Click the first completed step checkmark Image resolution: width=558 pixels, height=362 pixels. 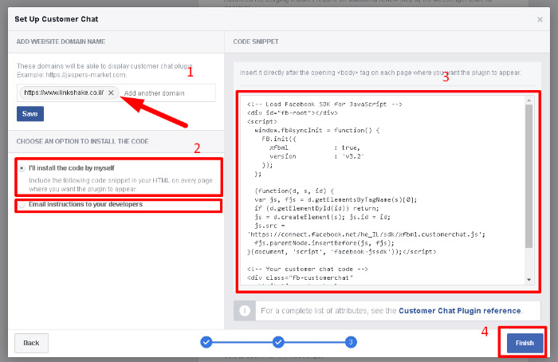[x=206, y=342]
